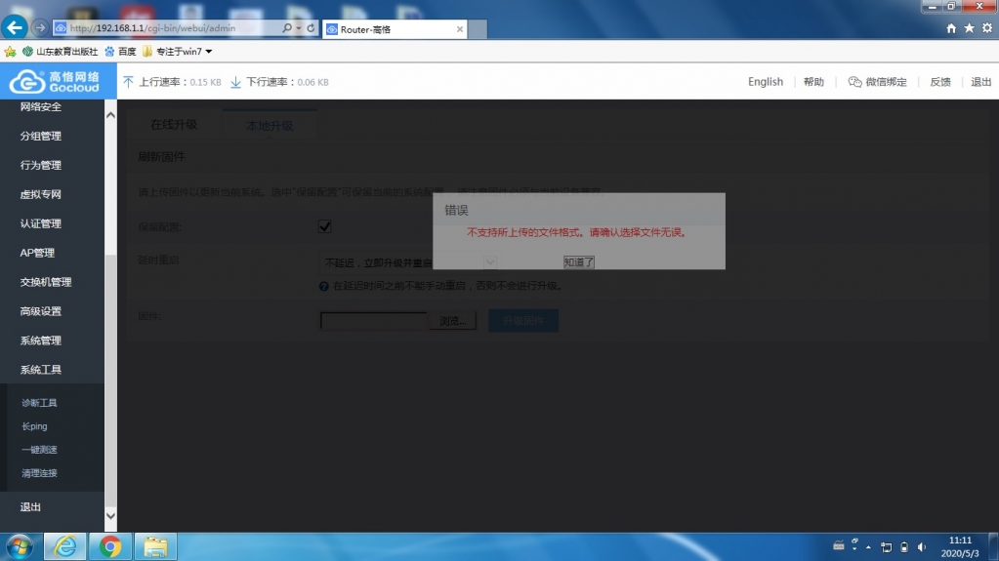
Task: Open the Windows Start button
Action: click(20, 547)
